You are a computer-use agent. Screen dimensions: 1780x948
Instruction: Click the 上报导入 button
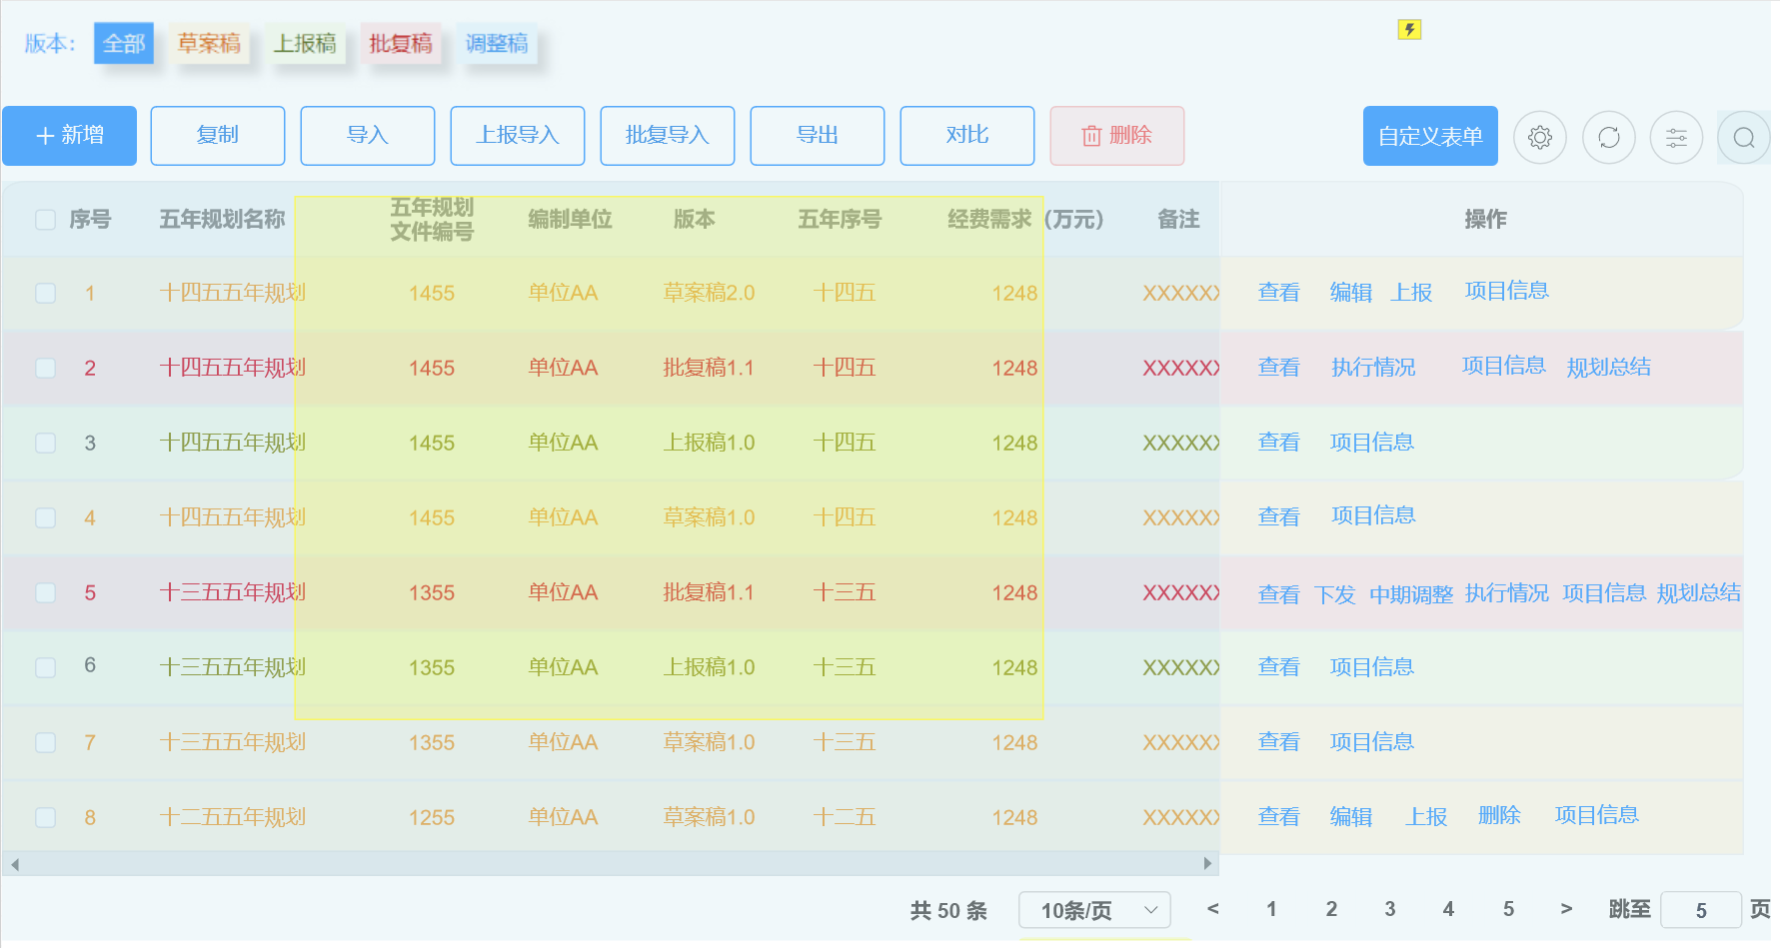tap(518, 136)
